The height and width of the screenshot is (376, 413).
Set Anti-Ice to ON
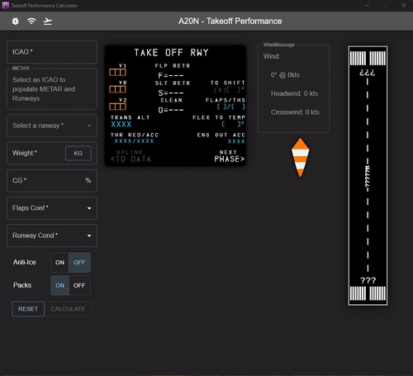pyautogui.click(x=59, y=263)
